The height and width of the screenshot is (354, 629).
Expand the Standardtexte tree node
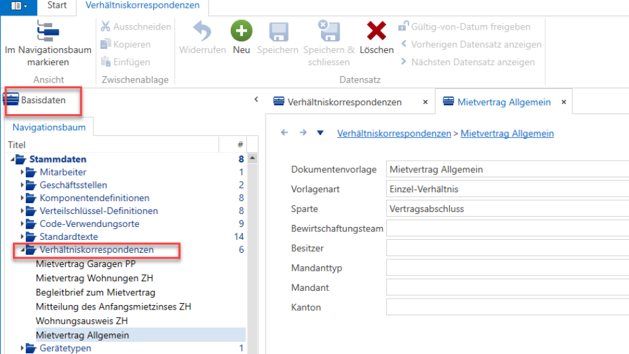click(22, 236)
